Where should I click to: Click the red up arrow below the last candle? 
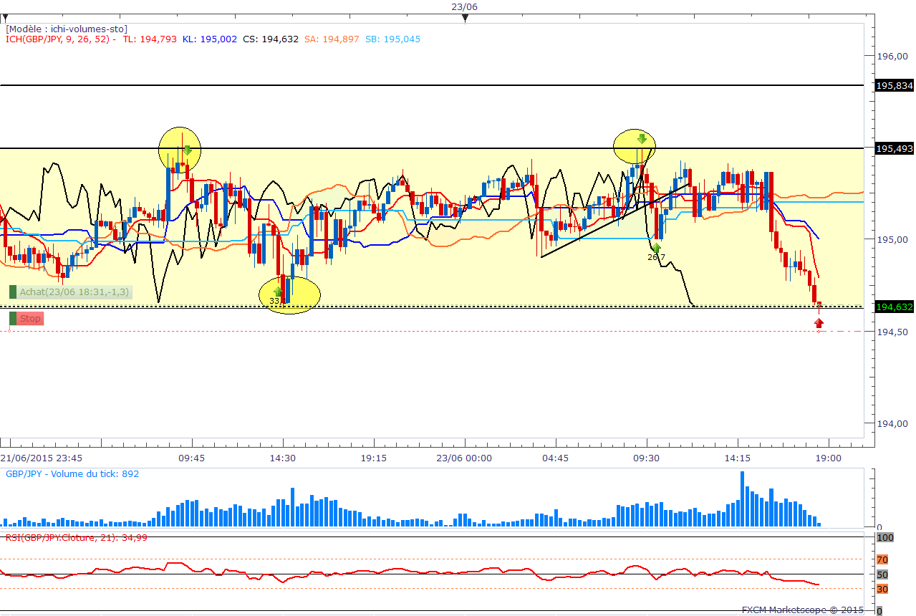click(819, 323)
